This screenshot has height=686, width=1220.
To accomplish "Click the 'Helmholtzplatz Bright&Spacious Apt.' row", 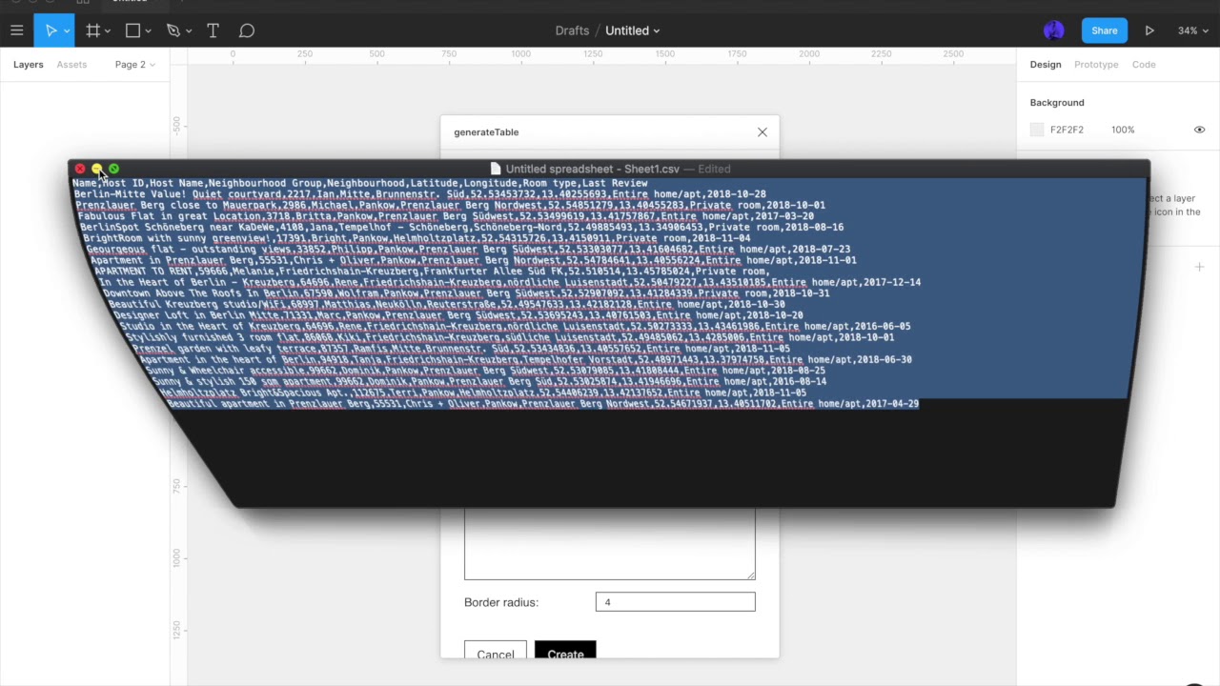I will [x=483, y=393].
